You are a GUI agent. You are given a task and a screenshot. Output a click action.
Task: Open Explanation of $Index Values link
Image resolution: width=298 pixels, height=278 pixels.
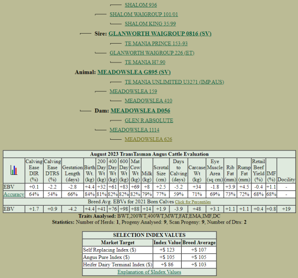149,272
